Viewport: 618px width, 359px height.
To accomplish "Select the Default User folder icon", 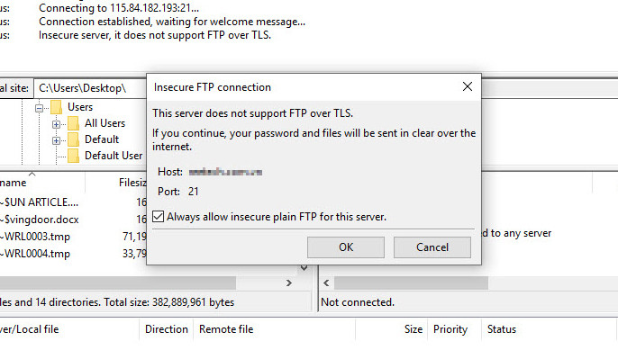I will pyautogui.click(x=73, y=156).
